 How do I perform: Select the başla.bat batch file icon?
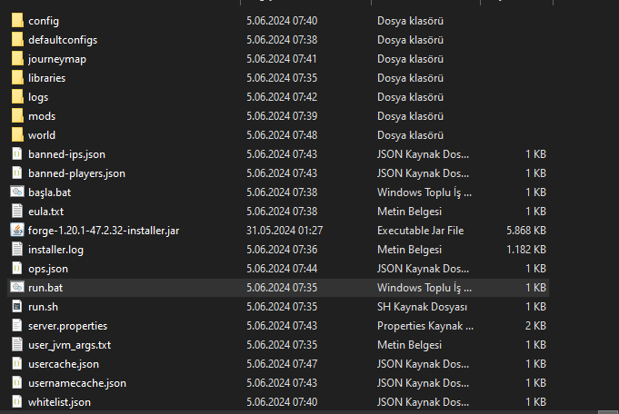pos(17,192)
